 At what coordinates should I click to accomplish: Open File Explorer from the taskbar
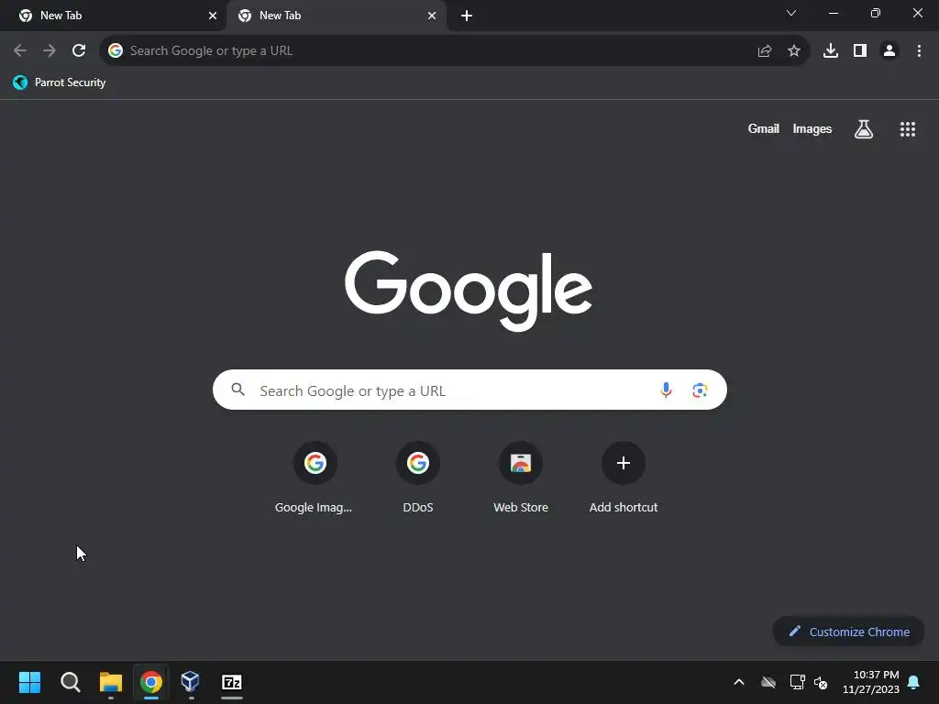(x=111, y=682)
